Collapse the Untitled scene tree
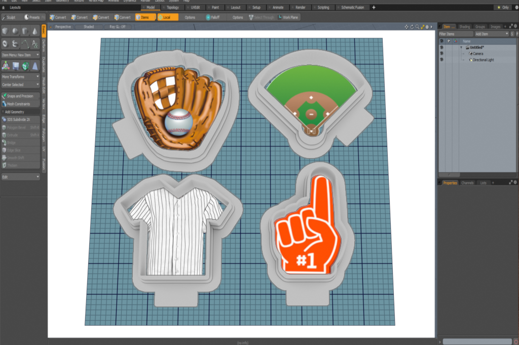The width and height of the screenshot is (519, 345). 461,47
